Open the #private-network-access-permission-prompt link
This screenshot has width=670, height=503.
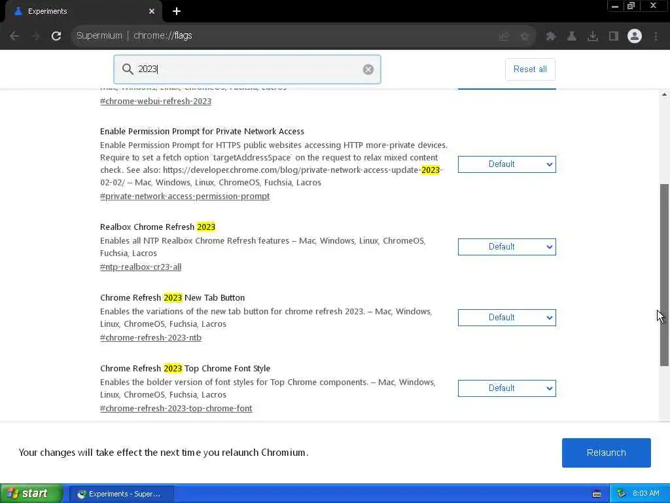(x=185, y=196)
